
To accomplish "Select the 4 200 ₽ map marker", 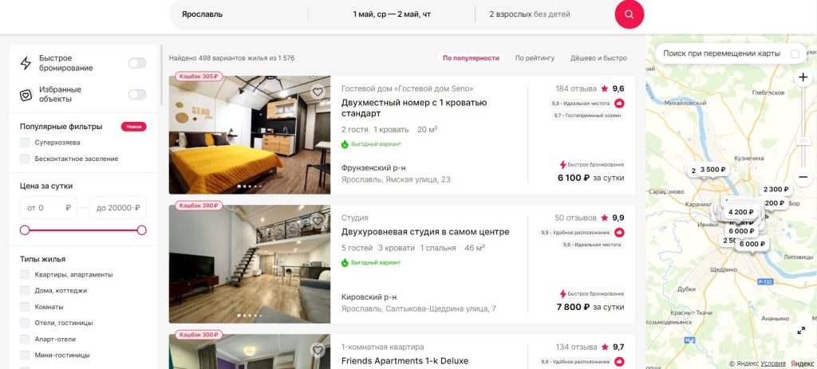I will 741,212.
